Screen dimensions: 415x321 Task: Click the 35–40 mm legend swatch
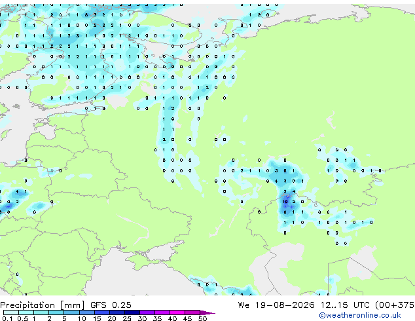tap(162, 312)
